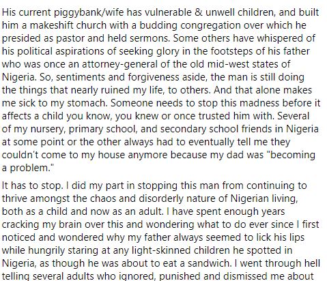Click the phrase "makeshift church"
Viewport: 327px width, 281px height.
point(68,25)
